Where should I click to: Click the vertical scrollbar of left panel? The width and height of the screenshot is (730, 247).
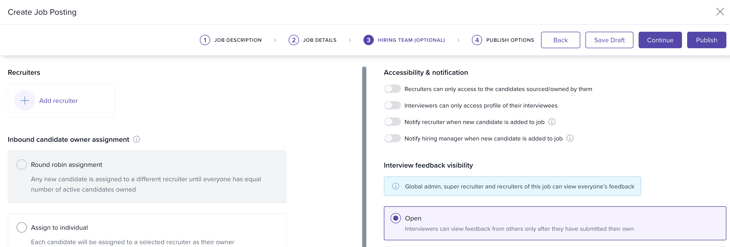tap(364, 156)
